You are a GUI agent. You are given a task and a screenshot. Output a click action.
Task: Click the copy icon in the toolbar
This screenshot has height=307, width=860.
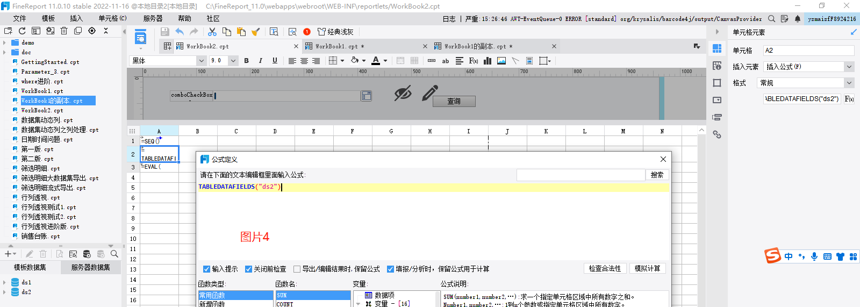click(227, 32)
